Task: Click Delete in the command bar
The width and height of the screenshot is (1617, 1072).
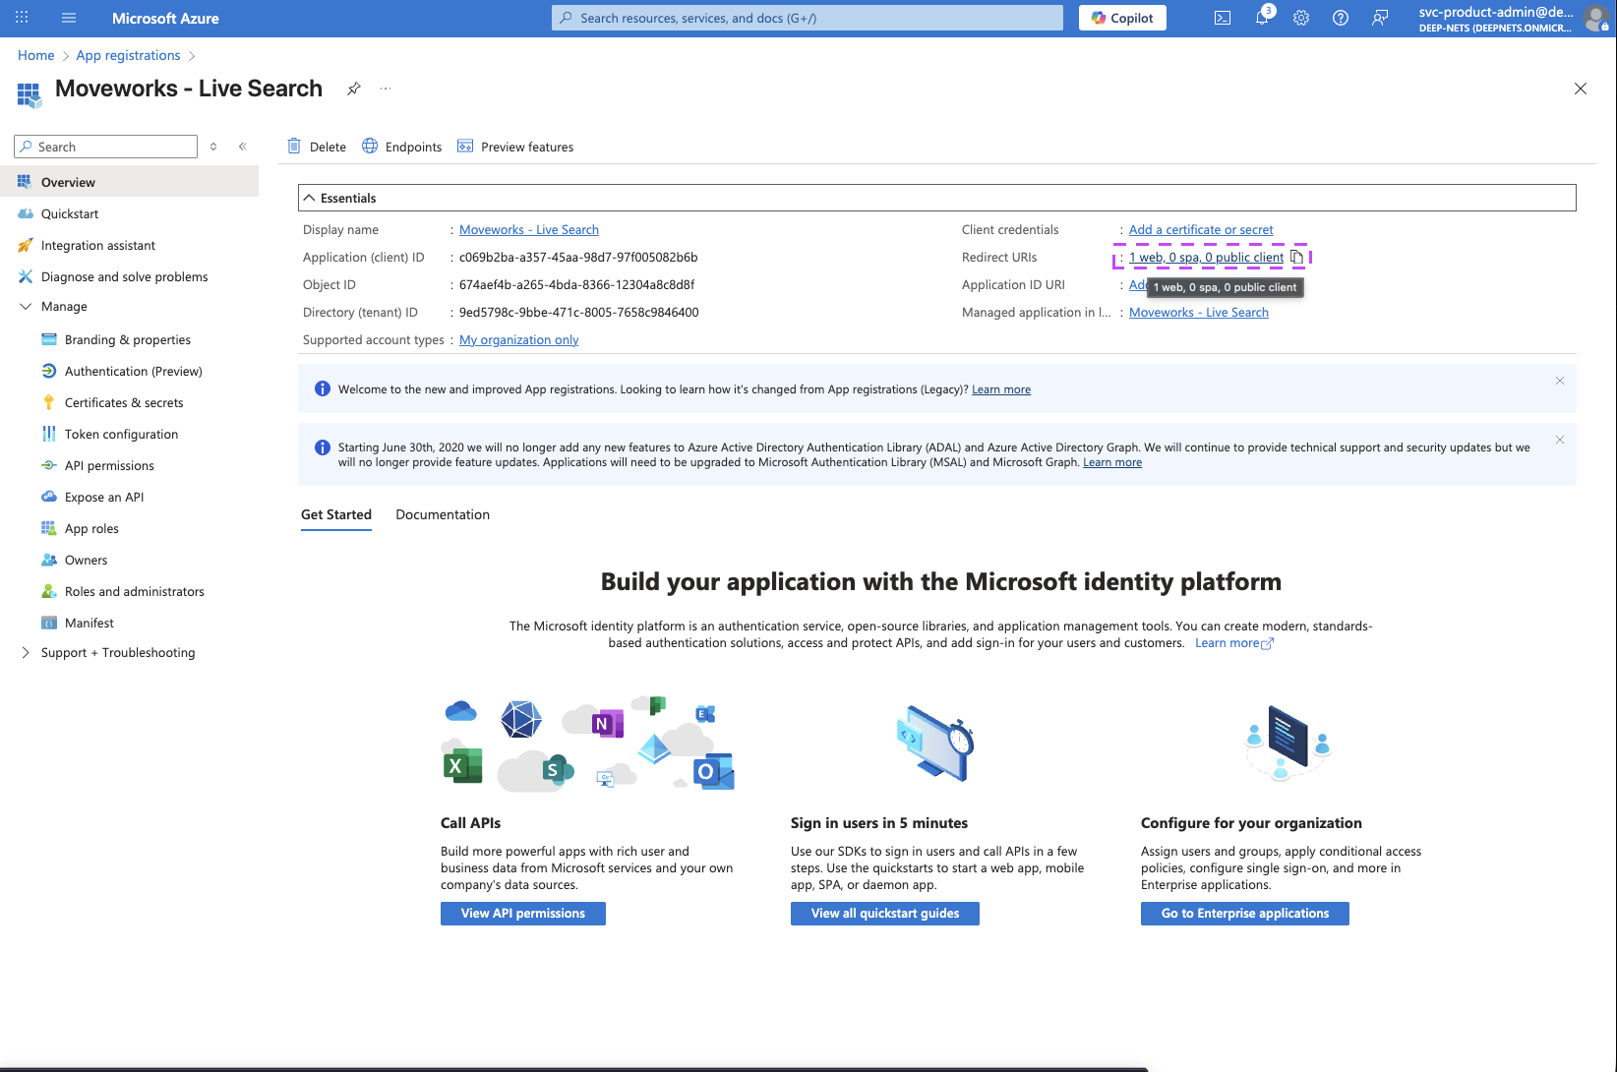Action: point(317,147)
